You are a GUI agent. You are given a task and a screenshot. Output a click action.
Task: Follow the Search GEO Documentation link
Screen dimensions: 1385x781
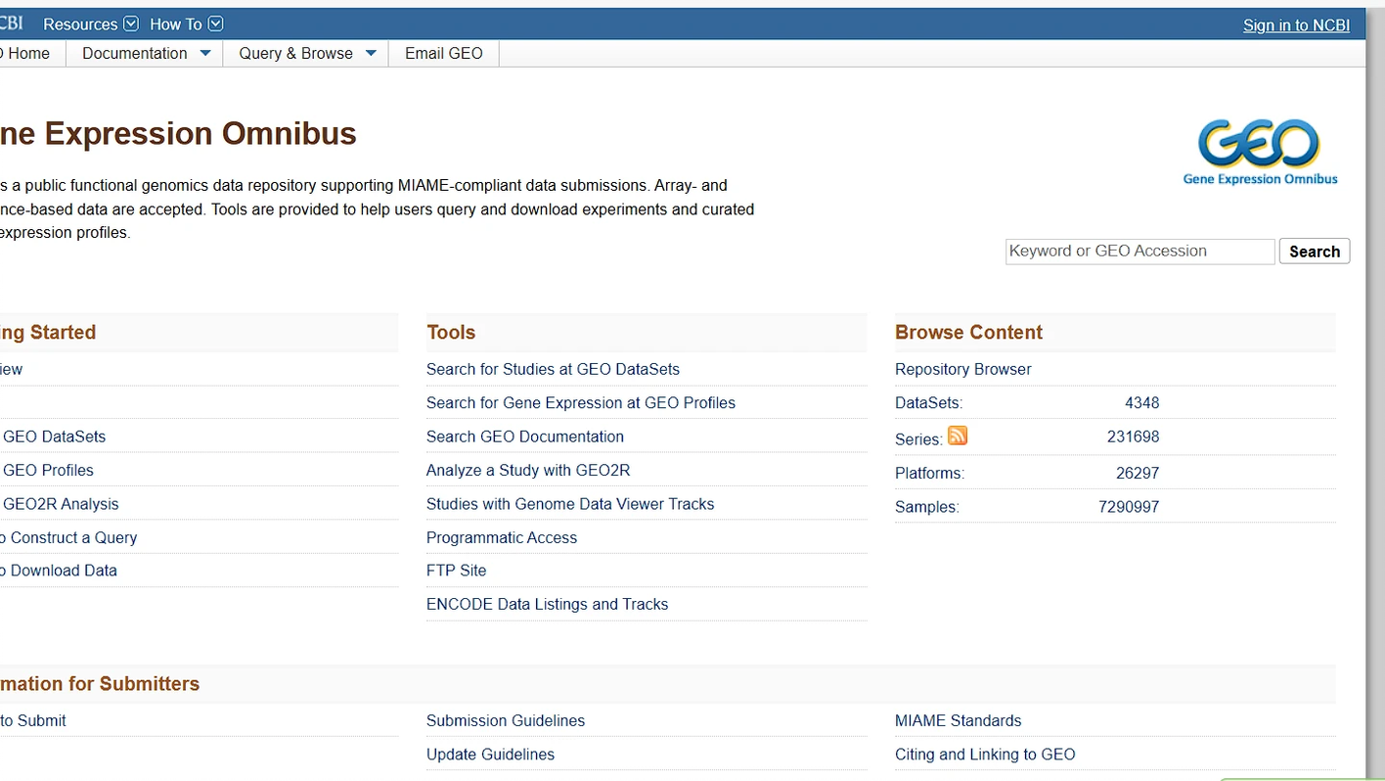525,436
